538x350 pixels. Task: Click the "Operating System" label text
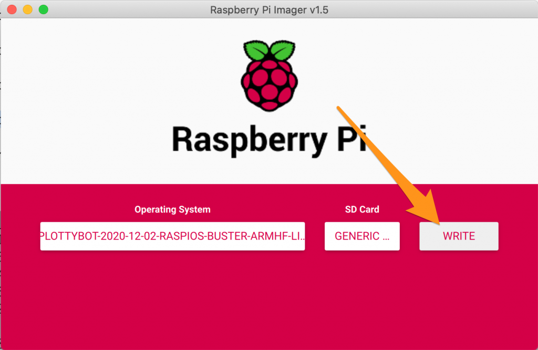click(x=172, y=209)
